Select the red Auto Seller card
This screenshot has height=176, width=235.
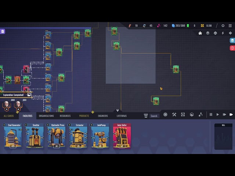pyautogui.click(x=122, y=136)
